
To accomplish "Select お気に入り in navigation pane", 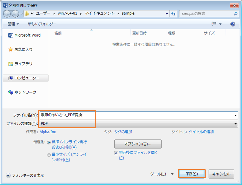I will click(x=20, y=49).
